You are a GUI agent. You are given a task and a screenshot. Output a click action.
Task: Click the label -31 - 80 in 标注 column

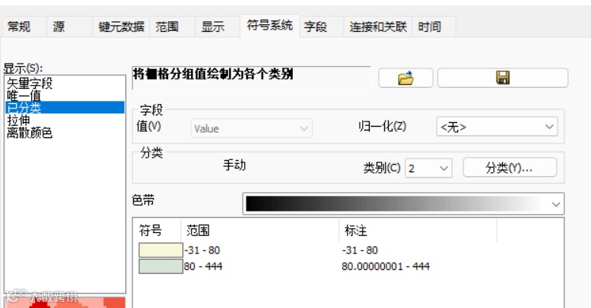360,250
